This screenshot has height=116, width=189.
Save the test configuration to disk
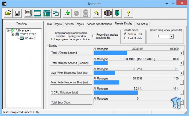(x=17, y=13)
